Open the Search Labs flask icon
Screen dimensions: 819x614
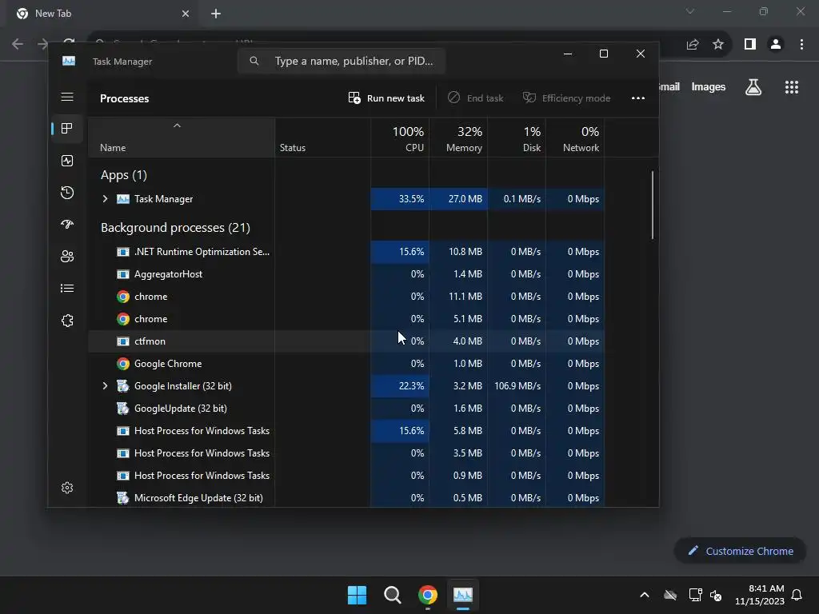coord(753,87)
